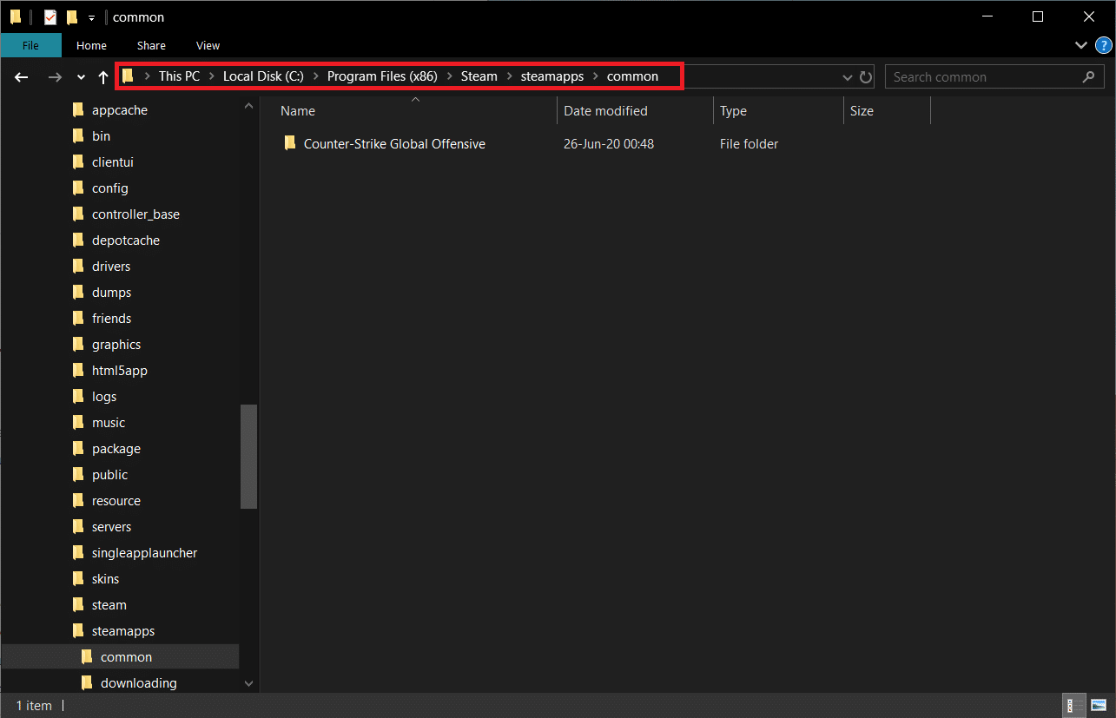
Task: Open the Help question mark icon
Action: pos(1103,45)
